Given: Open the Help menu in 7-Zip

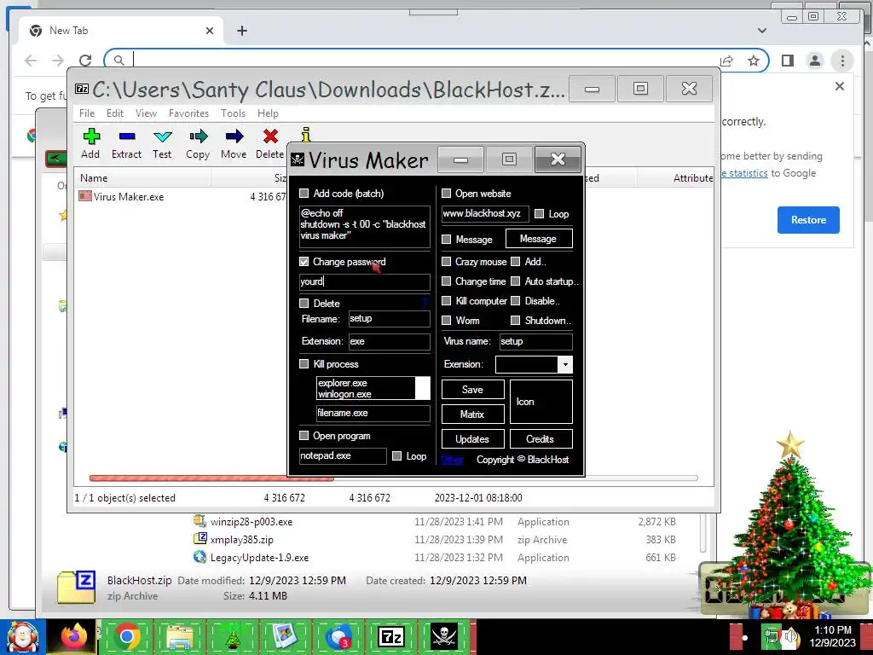Looking at the screenshot, I should [268, 113].
